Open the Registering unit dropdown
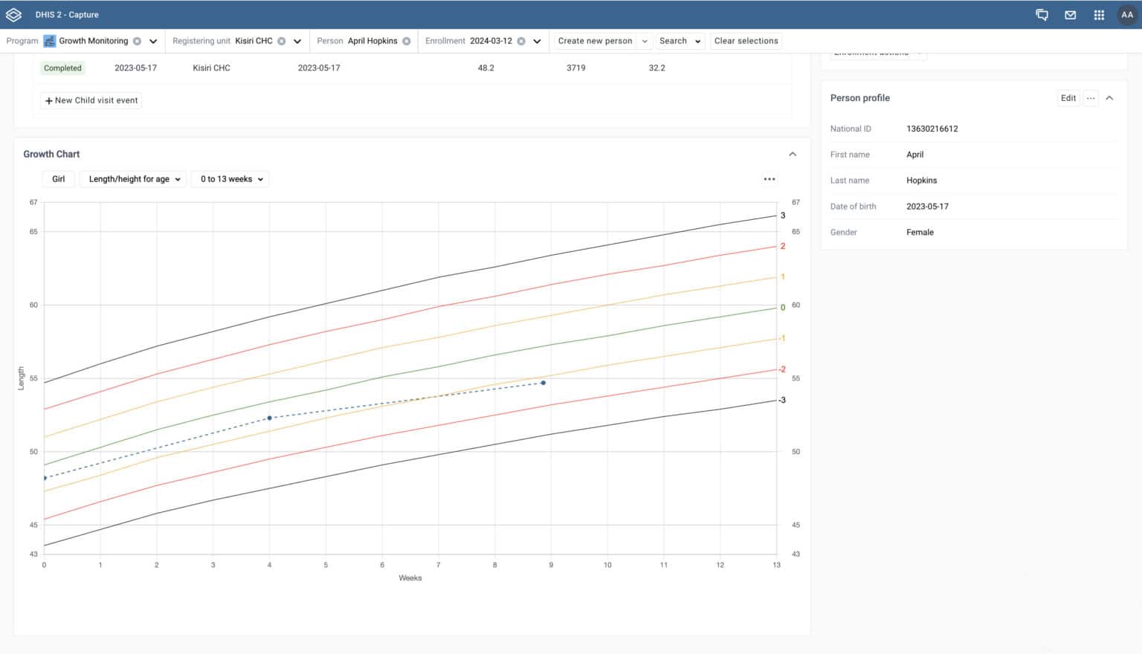Image resolution: width=1142 pixels, height=654 pixels. (x=297, y=41)
